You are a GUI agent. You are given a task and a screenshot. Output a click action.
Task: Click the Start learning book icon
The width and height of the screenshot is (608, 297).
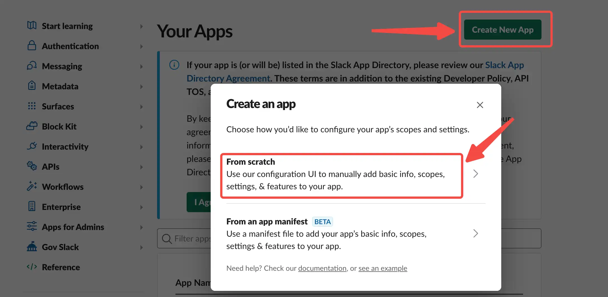click(32, 25)
